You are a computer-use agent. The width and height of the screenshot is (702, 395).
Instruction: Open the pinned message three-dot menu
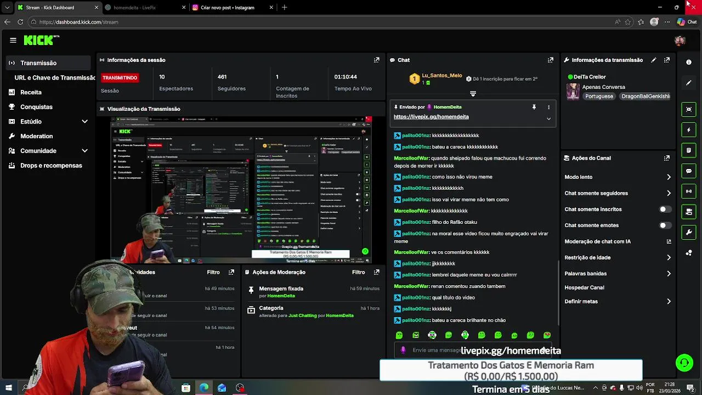(x=548, y=107)
